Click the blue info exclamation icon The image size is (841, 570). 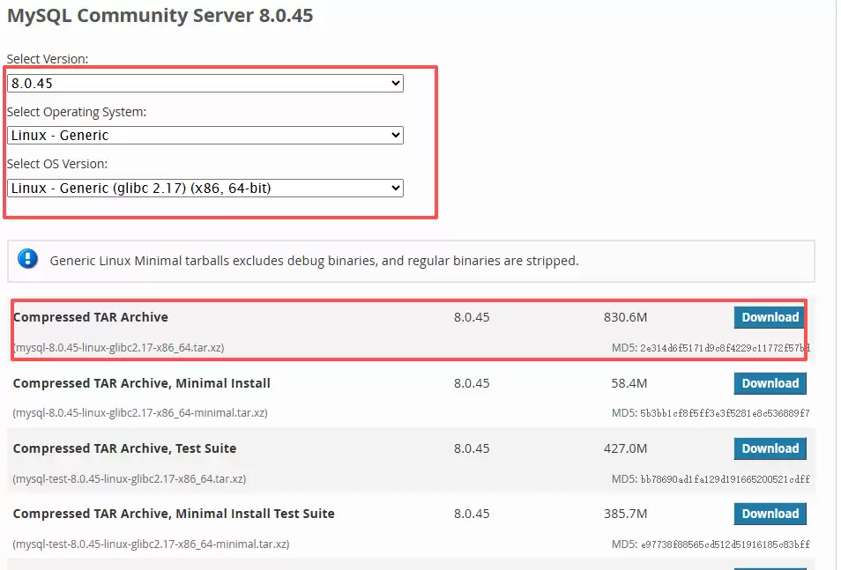(28, 260)
